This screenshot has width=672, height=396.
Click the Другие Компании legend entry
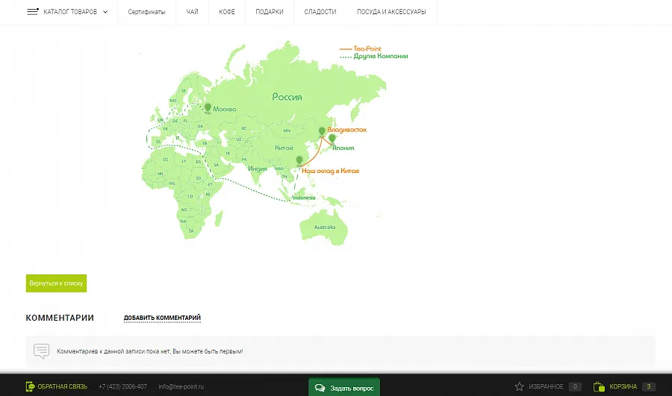coord(381,56)
